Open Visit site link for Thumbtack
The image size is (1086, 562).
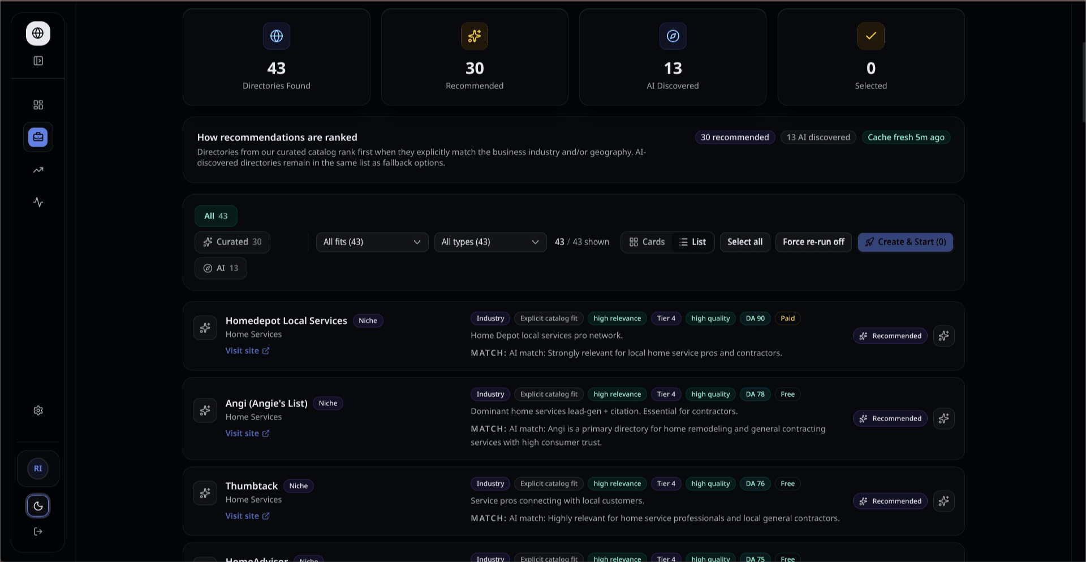pyautogui.click(x=248, y=516)
